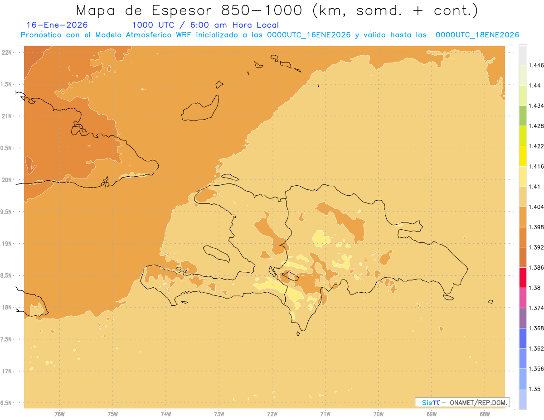Select the legend value '1.374'
Image resolution: width=544 pixels, height=420 pixels.
(536, 308)
